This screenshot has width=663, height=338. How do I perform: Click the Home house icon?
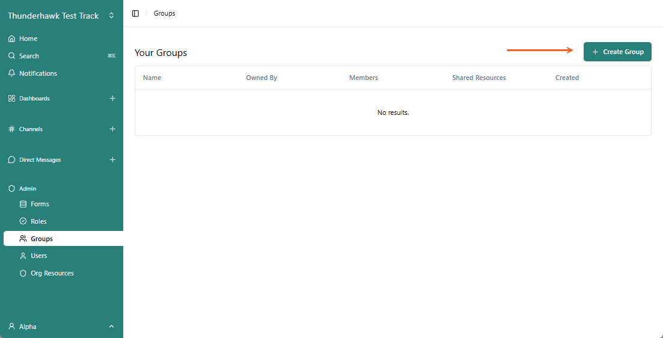12,38
